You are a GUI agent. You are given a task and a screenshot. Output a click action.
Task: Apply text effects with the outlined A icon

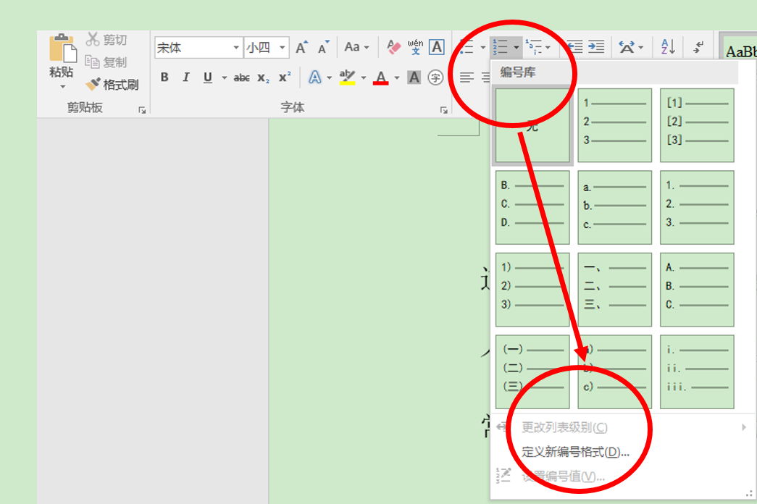315,77
